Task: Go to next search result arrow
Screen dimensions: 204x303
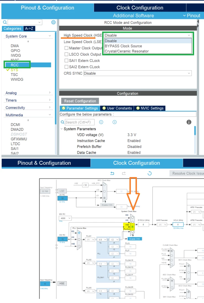Action: coord(115,122)
